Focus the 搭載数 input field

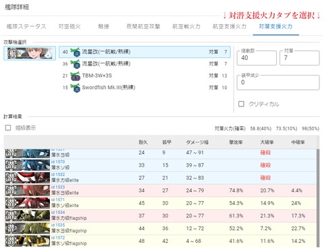point(256,58)
